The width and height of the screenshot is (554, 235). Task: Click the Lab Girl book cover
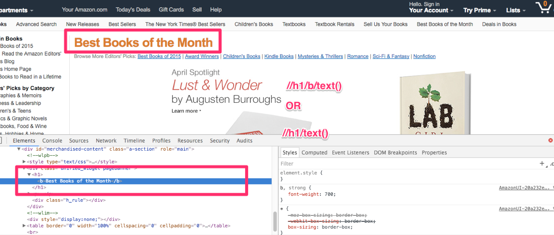tap(435, 104)
